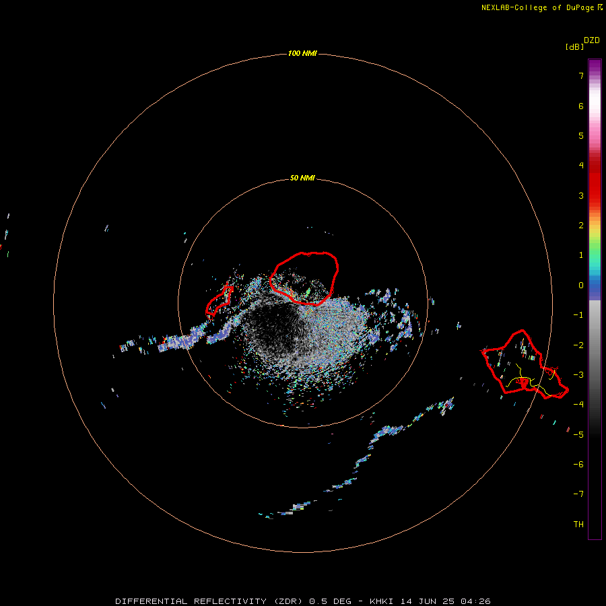Click the -6 value on color scale
The height and width of the screenshot is (606, 606).
pyautogui.click(x=578, y=465)
